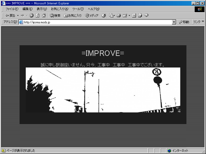The height and width of the screenshot is (154, 206).
Task: Click the Internet zone (インターネット) indicator
Action: pos(178,151)
